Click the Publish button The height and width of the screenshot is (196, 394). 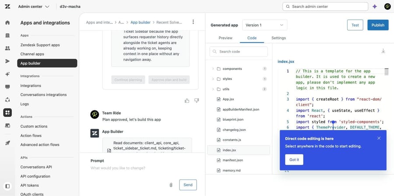[x=378, y=25]
